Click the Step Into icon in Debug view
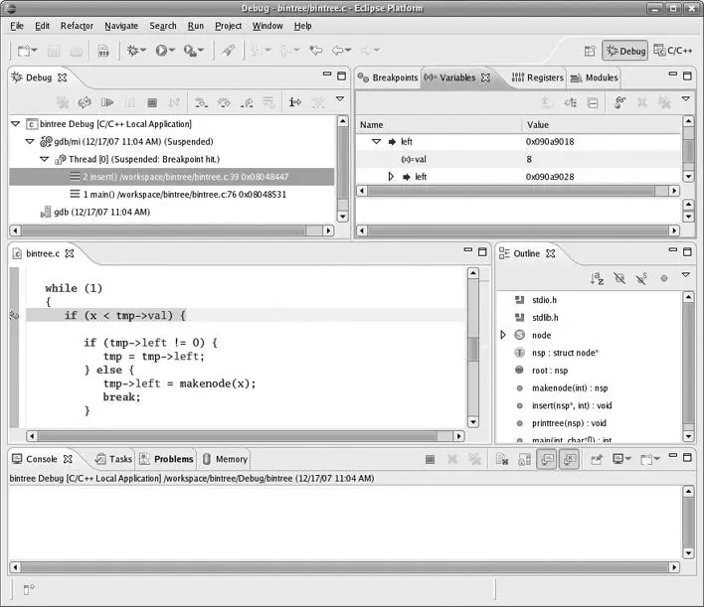This screenshot has width=704, height=607. click(x=201, y=102)
